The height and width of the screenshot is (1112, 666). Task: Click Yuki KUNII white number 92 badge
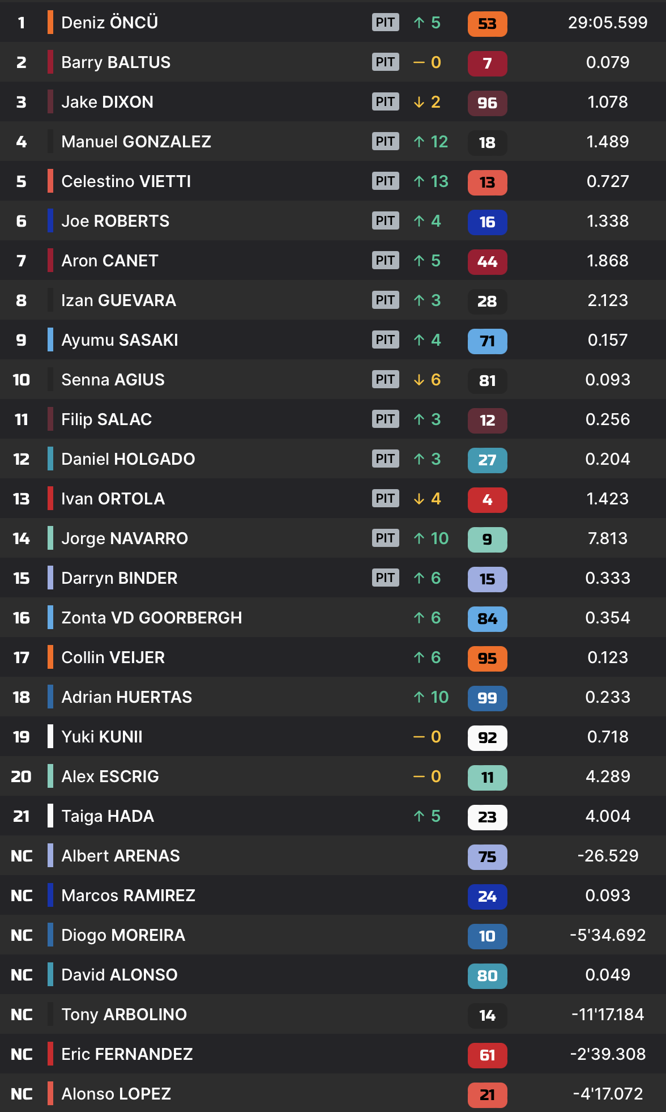coord(487,737)
